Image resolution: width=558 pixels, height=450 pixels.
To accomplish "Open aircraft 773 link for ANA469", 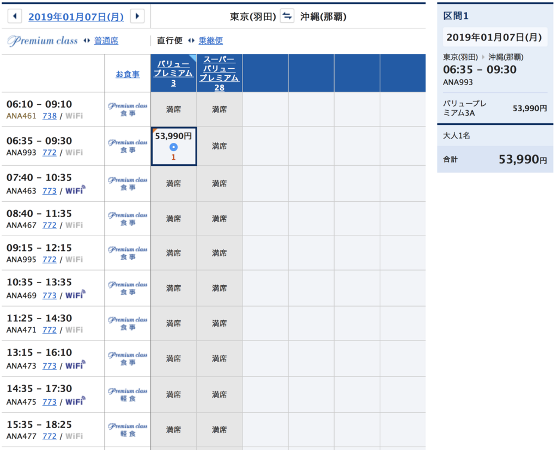I will click(x=50, y=296).
